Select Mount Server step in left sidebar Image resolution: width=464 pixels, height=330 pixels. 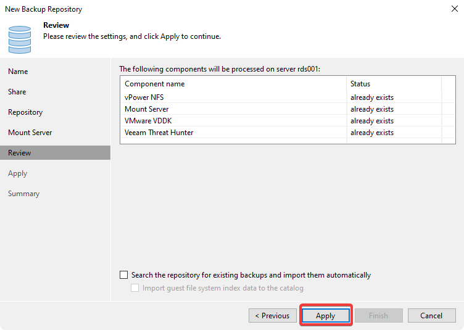pos(30,133)
